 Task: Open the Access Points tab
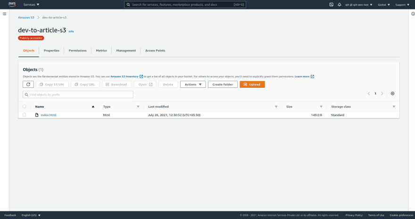pos(155,51)
